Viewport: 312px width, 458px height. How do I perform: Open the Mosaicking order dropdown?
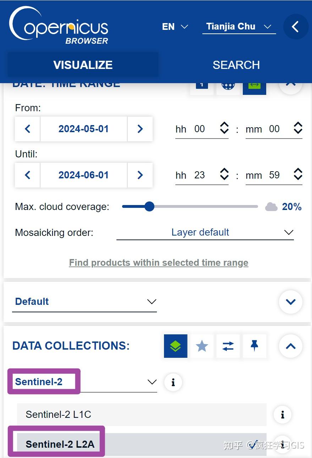coord(205,232)
